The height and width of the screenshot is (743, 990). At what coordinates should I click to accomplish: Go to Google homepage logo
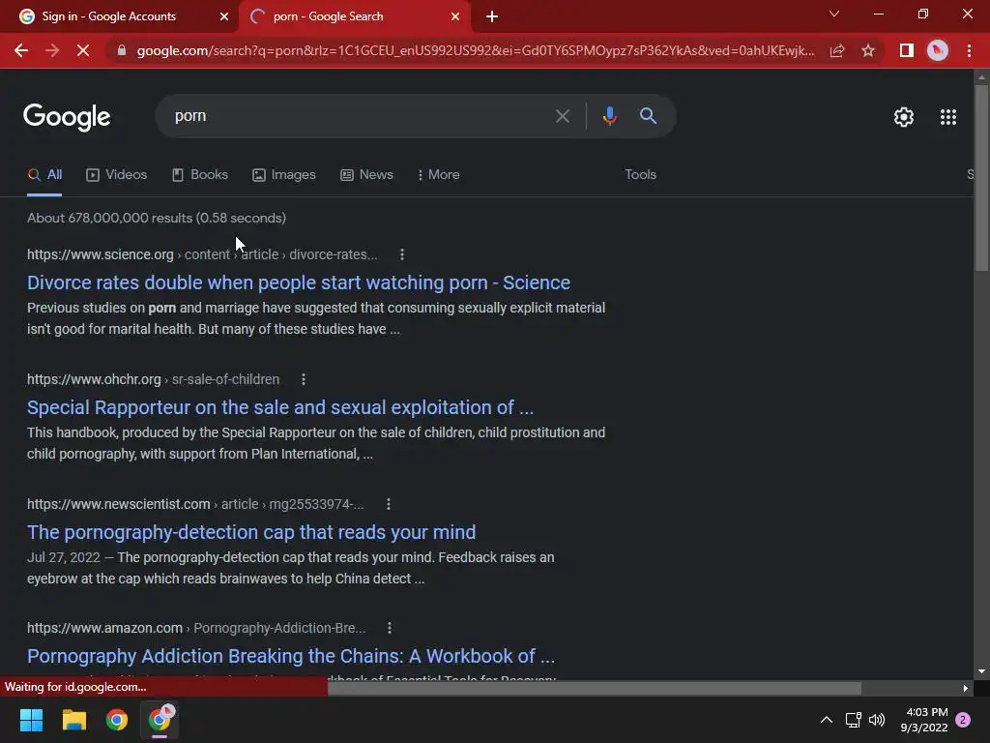point(67,117)
